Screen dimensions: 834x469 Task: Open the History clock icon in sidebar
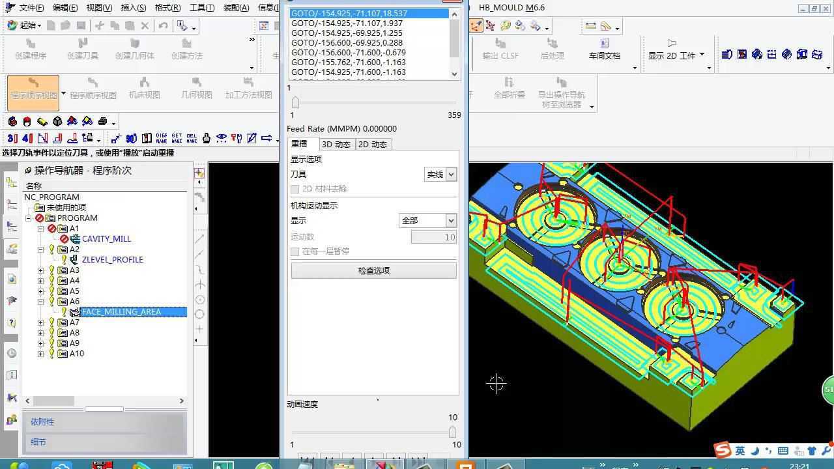[12, 353]
